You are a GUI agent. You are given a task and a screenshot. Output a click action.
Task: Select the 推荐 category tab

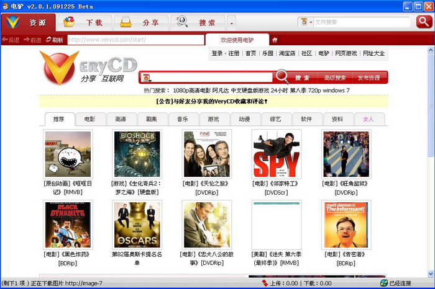(59, 119)
